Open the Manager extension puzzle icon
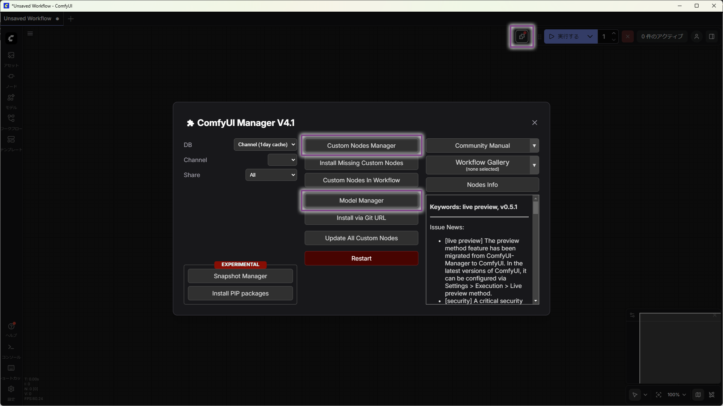 pyautogui.click(x=522, y=36)
